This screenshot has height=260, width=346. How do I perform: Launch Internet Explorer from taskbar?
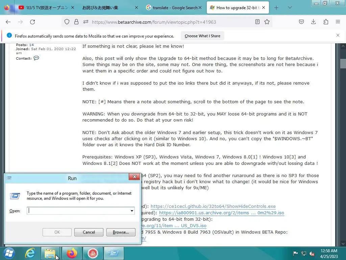click(30, 253)
